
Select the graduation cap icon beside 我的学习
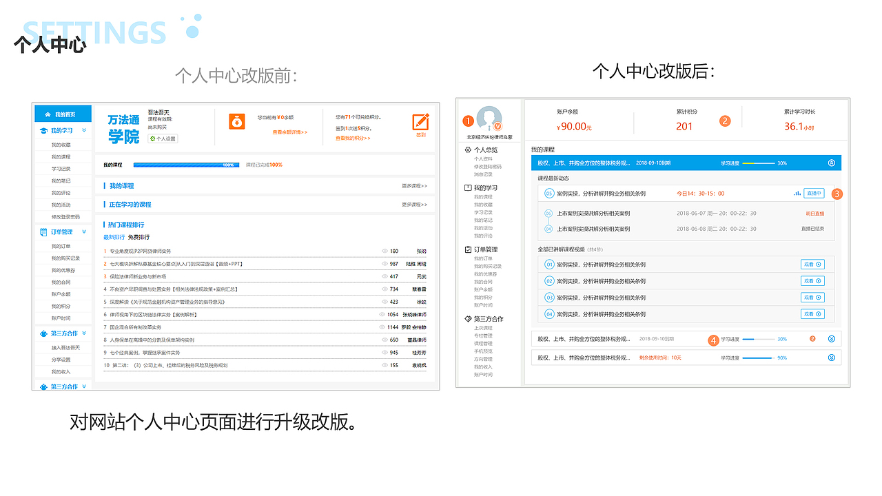(x=44, y=130)
